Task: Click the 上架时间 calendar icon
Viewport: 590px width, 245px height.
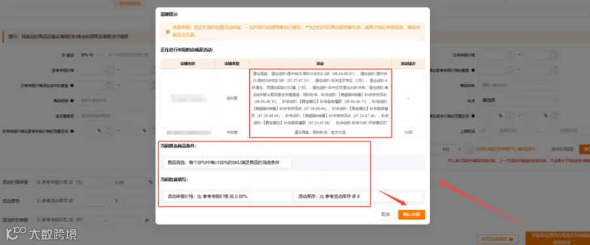Action: (x=484, y=131)
